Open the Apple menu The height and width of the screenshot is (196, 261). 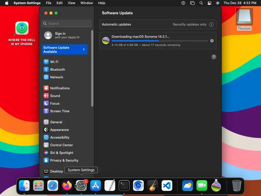pos(7,3)
